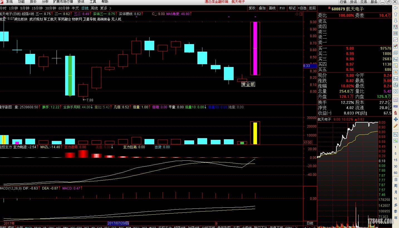Switch to 5-minute period in right sidebar
The height and width of the screenshot is (228, 399).
[x=396, y=153]
